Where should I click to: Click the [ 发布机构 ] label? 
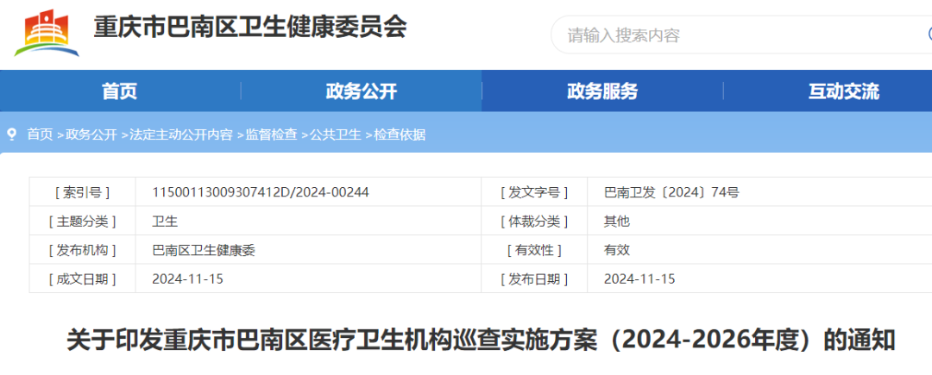point(82,250)
